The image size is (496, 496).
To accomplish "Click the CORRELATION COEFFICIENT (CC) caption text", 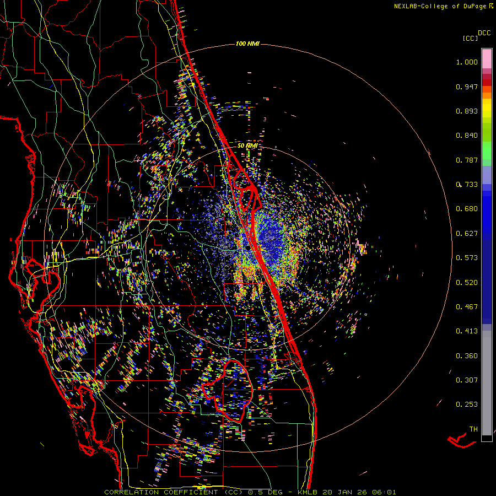I will 174,492.
